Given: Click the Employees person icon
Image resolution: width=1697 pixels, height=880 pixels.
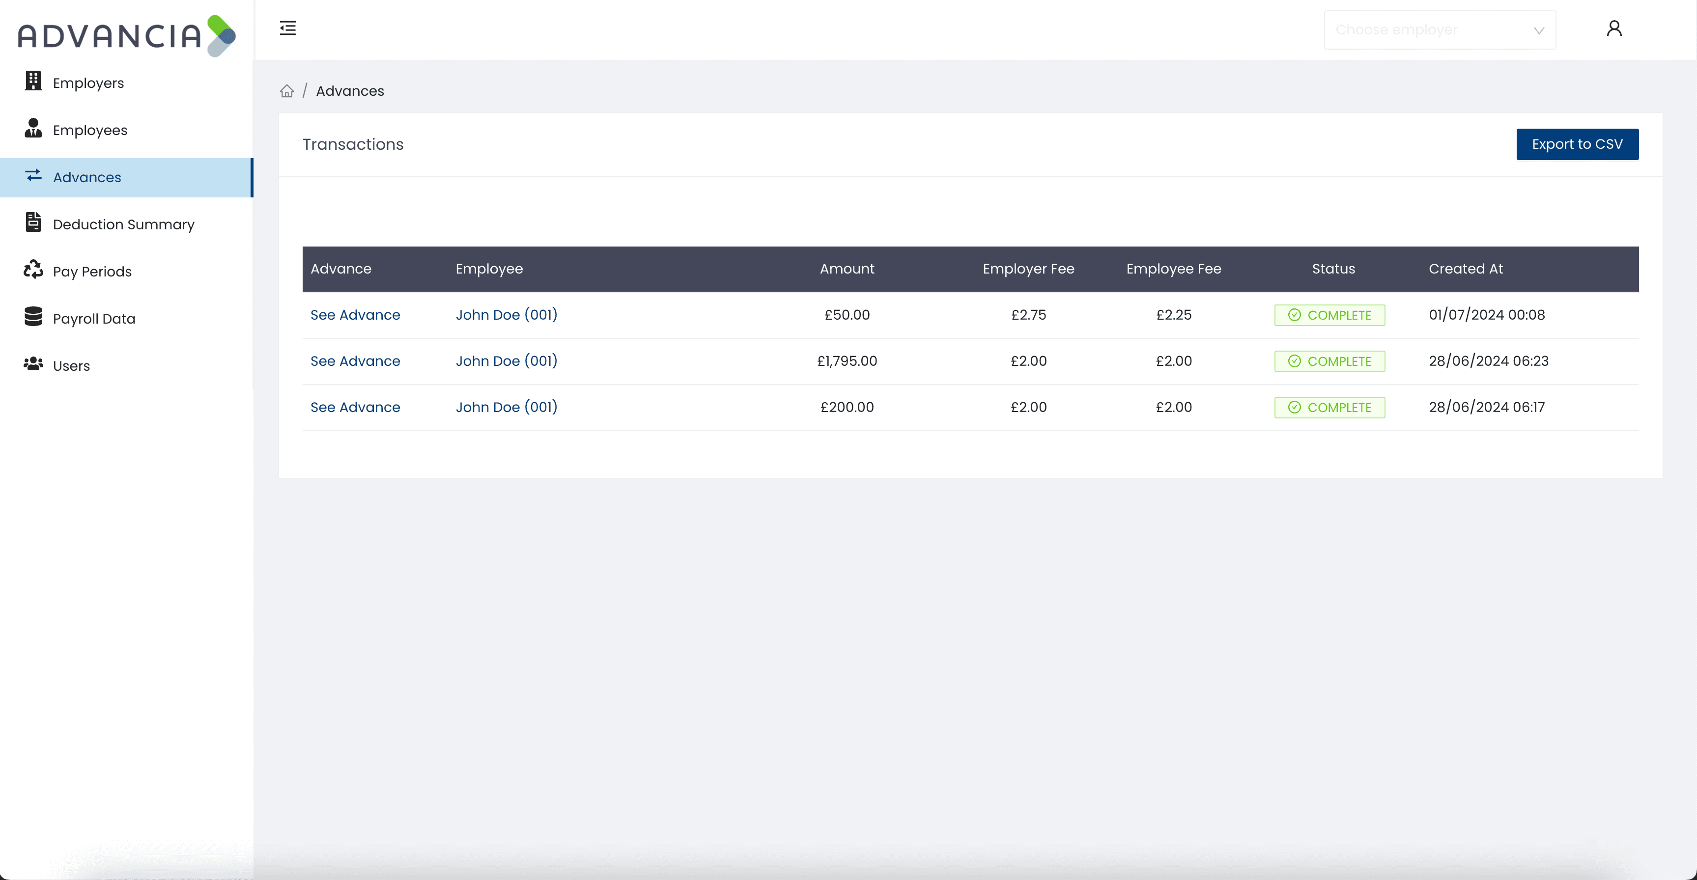Looking at the screenshot, I should pos(33,128).
